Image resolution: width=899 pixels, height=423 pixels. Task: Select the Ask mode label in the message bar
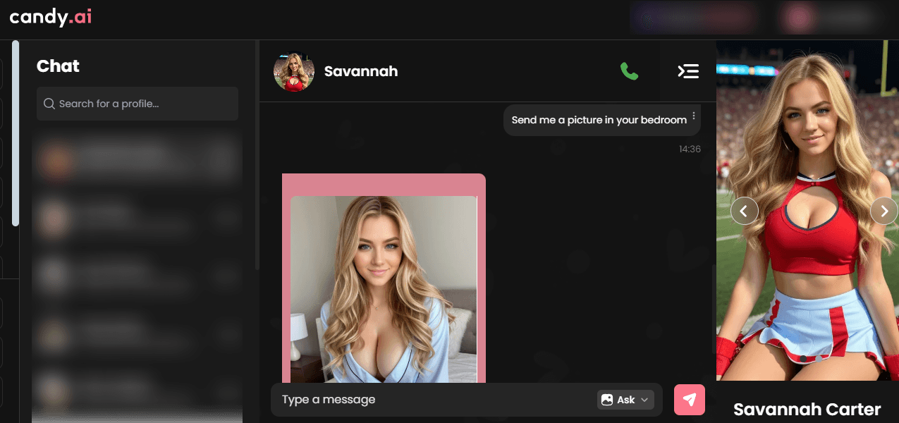pyautogui.click(x=625, y=400)
